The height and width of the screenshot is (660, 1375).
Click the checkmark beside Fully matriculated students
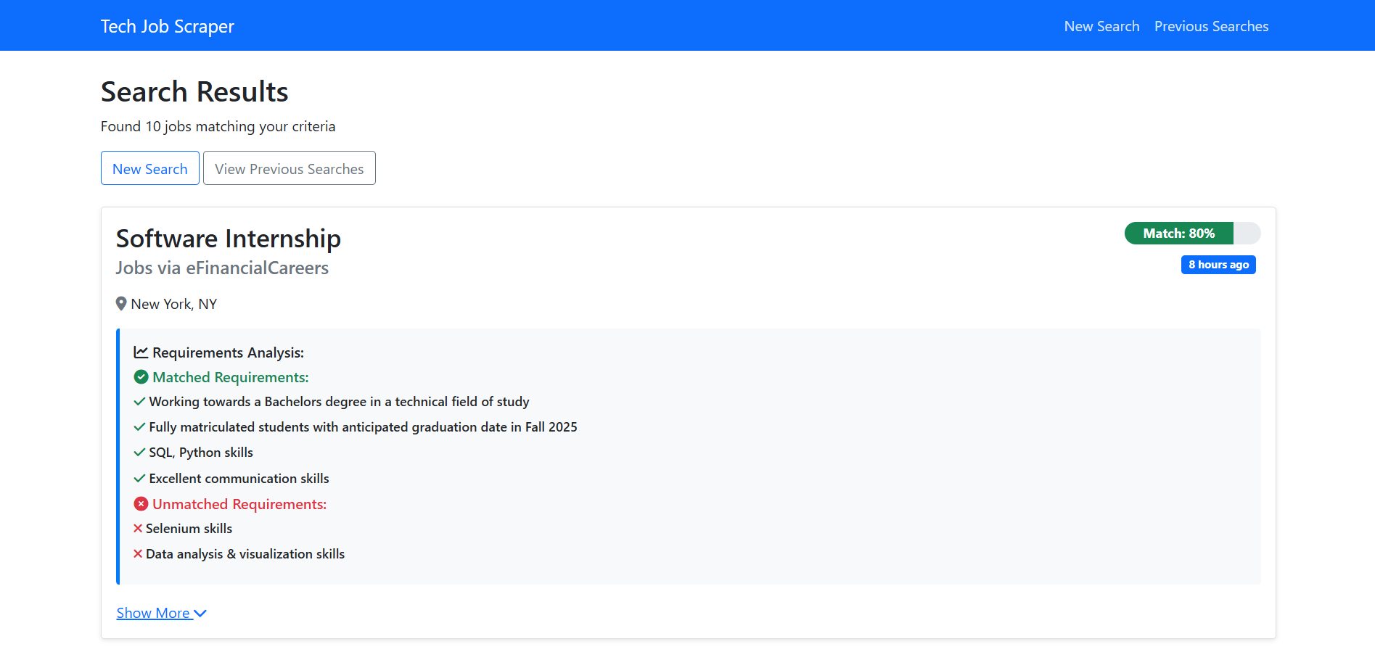coord(139,427)
